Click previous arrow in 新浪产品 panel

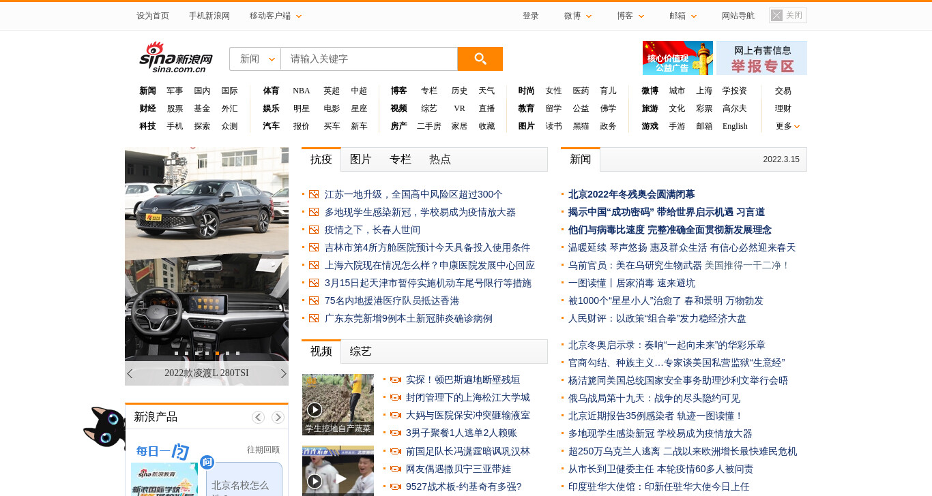point(258,417)
